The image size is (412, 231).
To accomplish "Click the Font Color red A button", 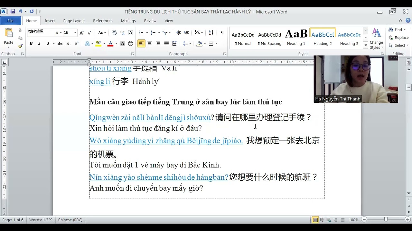I will (x=110, y=44).
